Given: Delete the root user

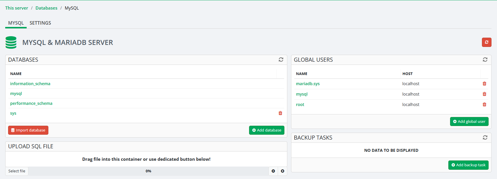Looking at the screenshot, I should 485,105.
